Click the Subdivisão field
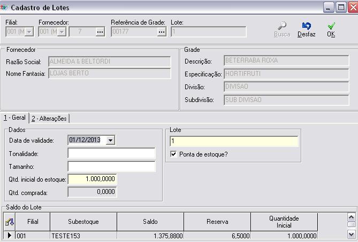The width and height of the screenshot is (358, 242). pos(286,100)
